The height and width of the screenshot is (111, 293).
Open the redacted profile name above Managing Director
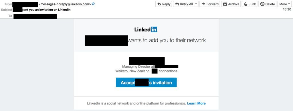[147, 61]
